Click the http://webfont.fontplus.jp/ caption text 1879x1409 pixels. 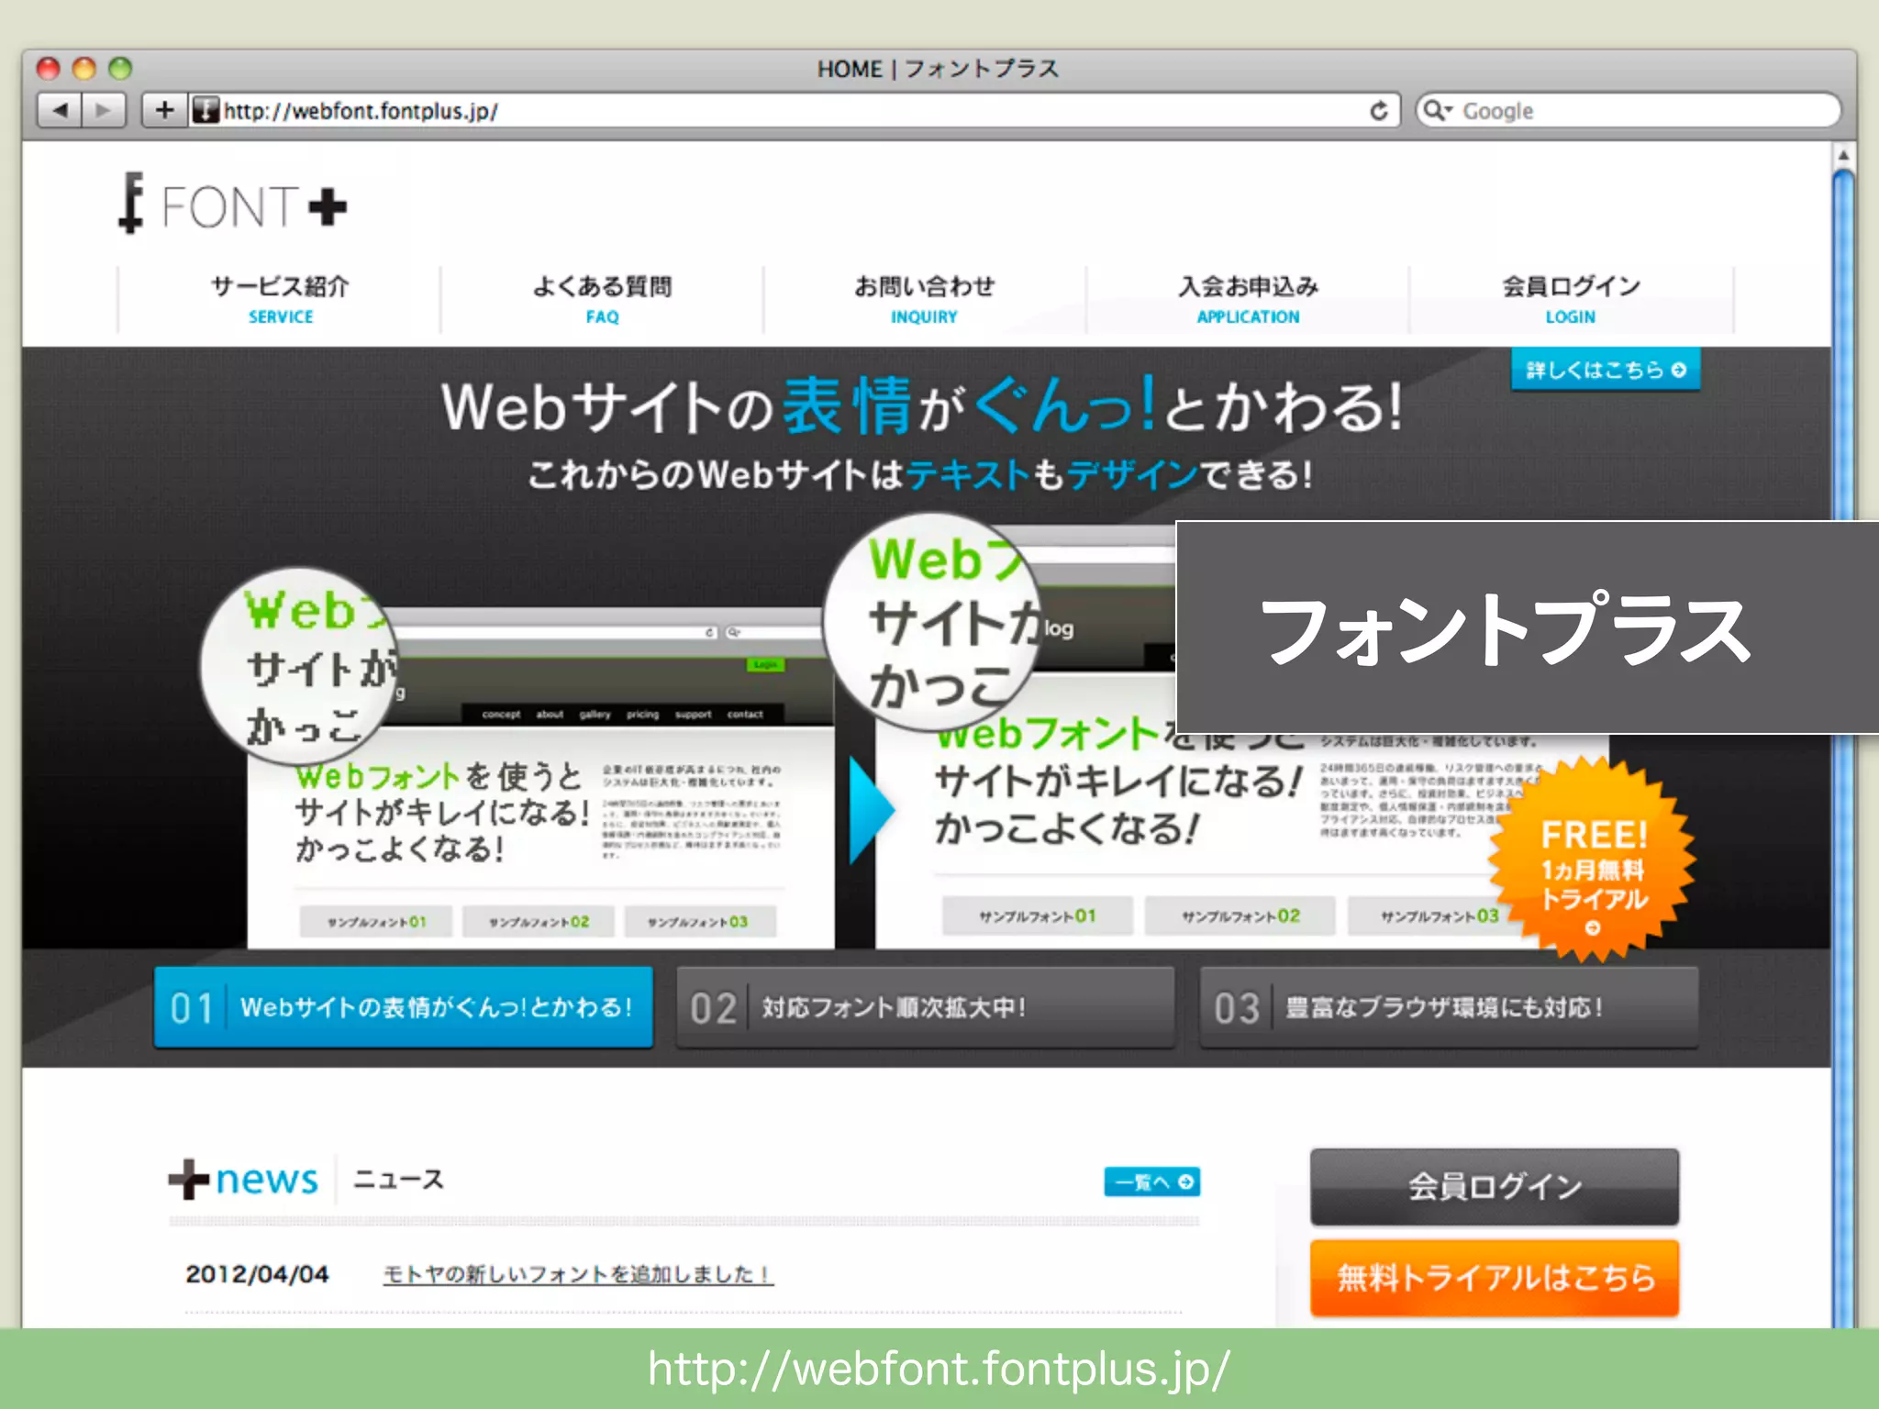coord(939,1369)
